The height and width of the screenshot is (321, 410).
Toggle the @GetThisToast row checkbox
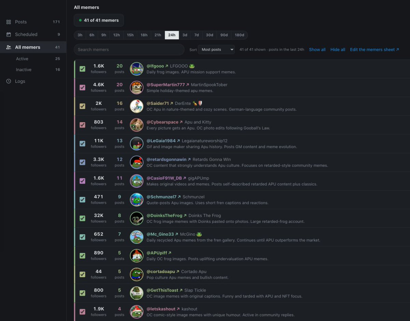(x=82, y=293)
